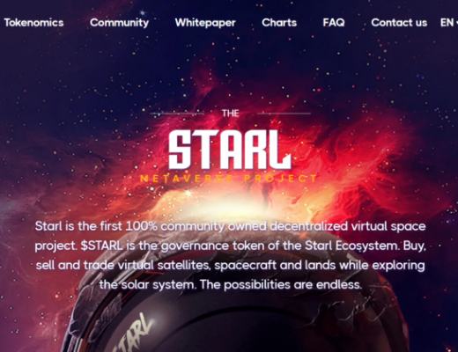Click sentence 'The possibilities are endless.'
The height and width of the screenshot is (352, 458).
point(281,284)
